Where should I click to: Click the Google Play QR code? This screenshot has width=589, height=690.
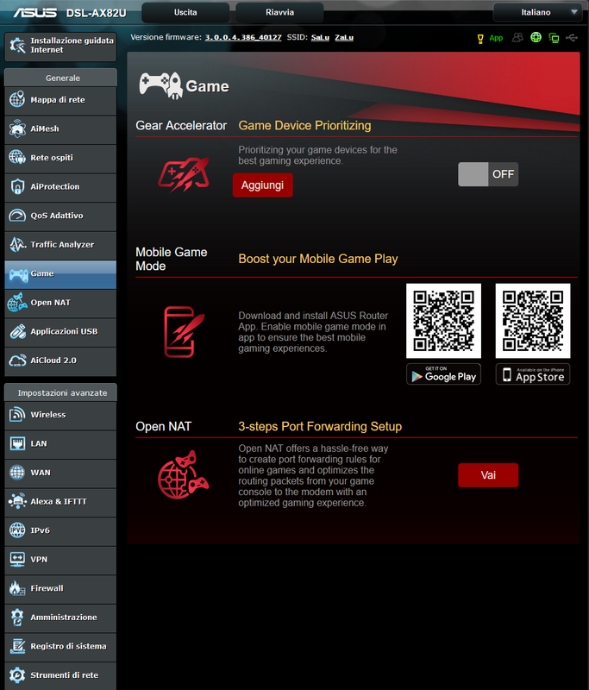point(443,321)
